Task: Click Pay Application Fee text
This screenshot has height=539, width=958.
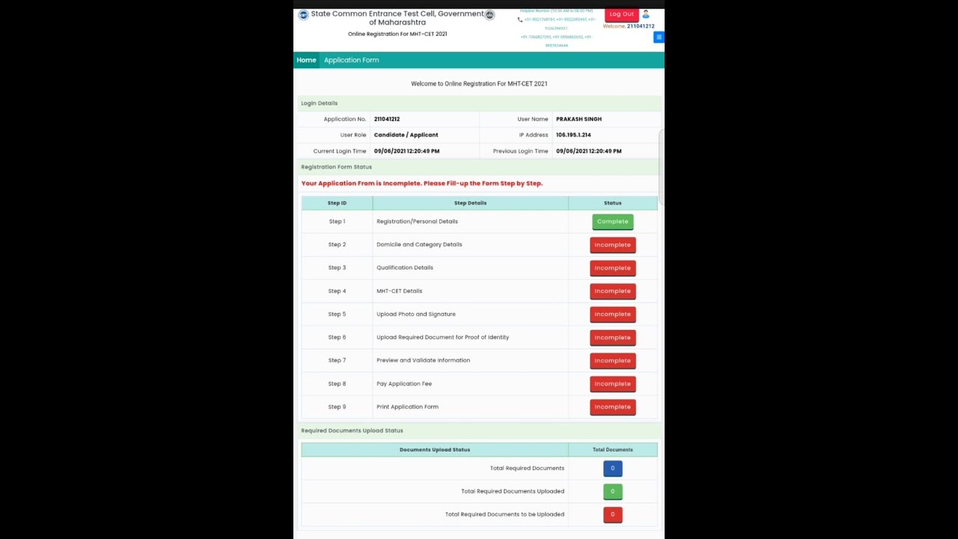Action: click(x=404, y=384)
